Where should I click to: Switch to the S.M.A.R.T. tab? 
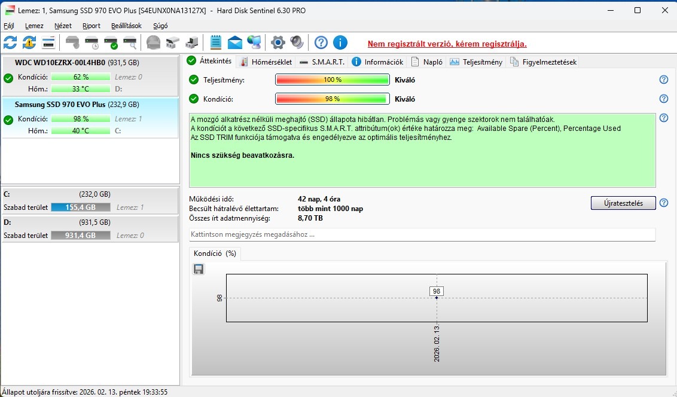322,62
